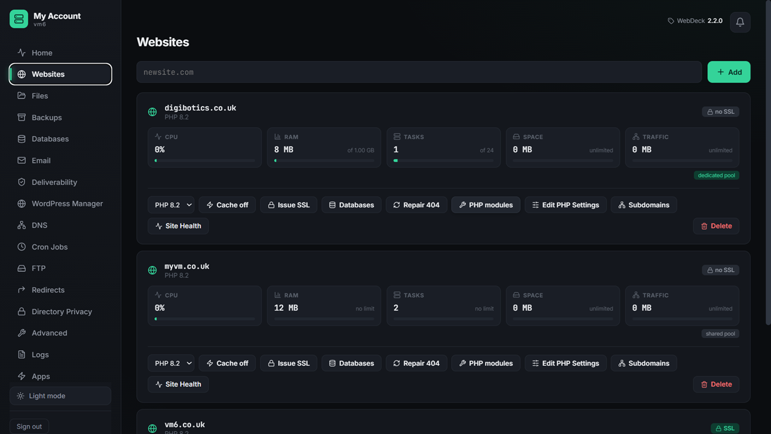Select the active Websites sidebar item
This screenshot has height=434, width=771.
pyautogui.click(x=60, y=74)
